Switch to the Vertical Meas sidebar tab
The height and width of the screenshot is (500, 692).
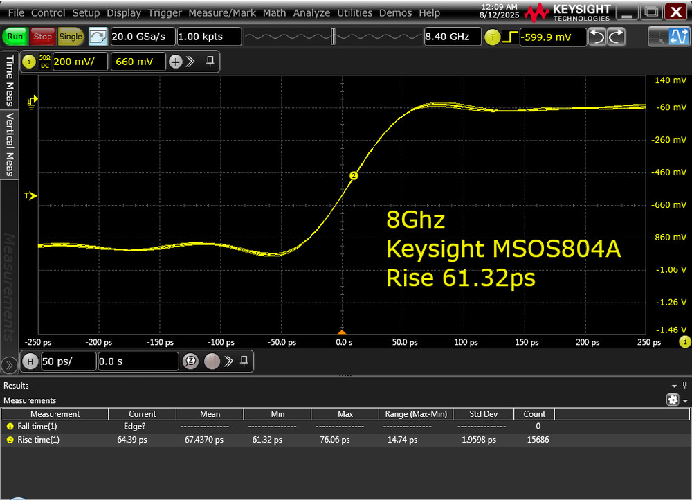(8, 142)
